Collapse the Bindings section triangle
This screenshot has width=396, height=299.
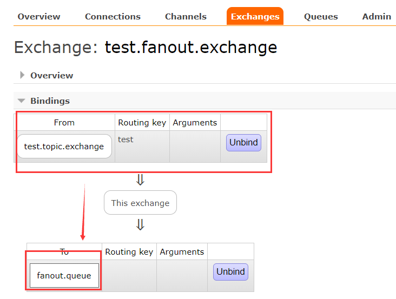(x=22, y=101)
